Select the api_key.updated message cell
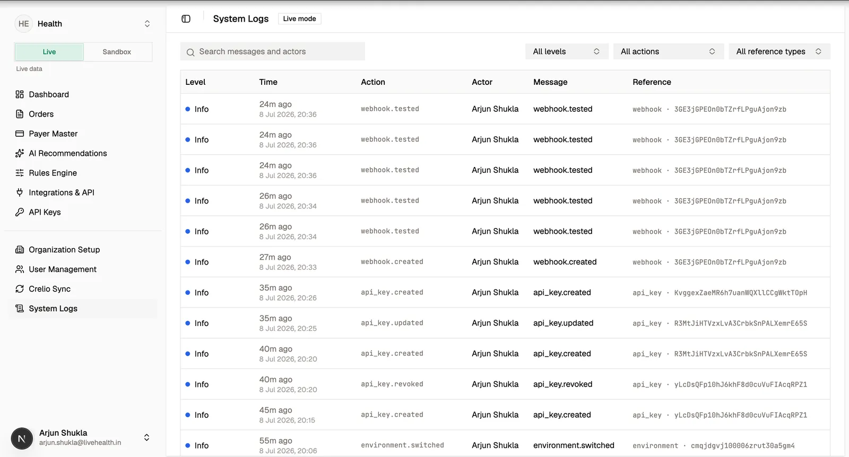849x457 pixels. pyautogui.click(x=563, y=323)
